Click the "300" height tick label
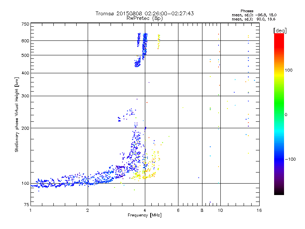 tap(25, 96)
